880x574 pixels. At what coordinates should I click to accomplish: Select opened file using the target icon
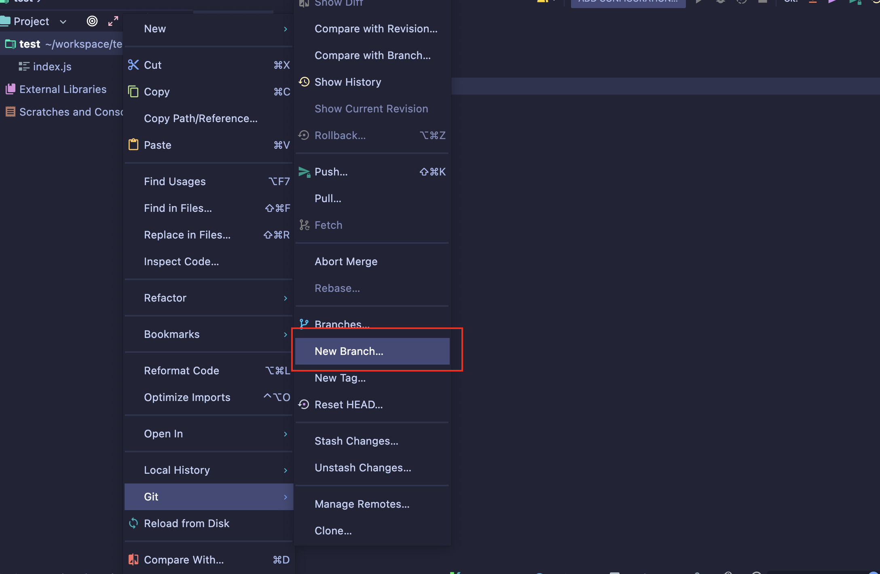[x=92, y=21]
